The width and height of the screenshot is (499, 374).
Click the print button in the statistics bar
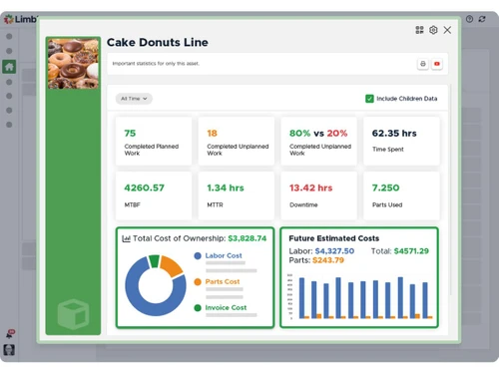click(x=423, y=64)
